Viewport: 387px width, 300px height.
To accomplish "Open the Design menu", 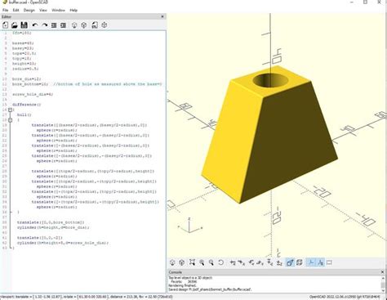I will (x=29, y=10).
